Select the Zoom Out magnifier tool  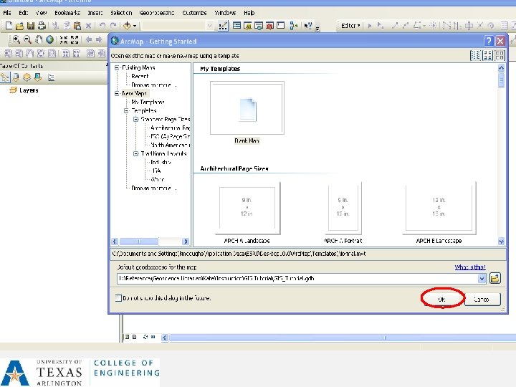coord(28,40)
